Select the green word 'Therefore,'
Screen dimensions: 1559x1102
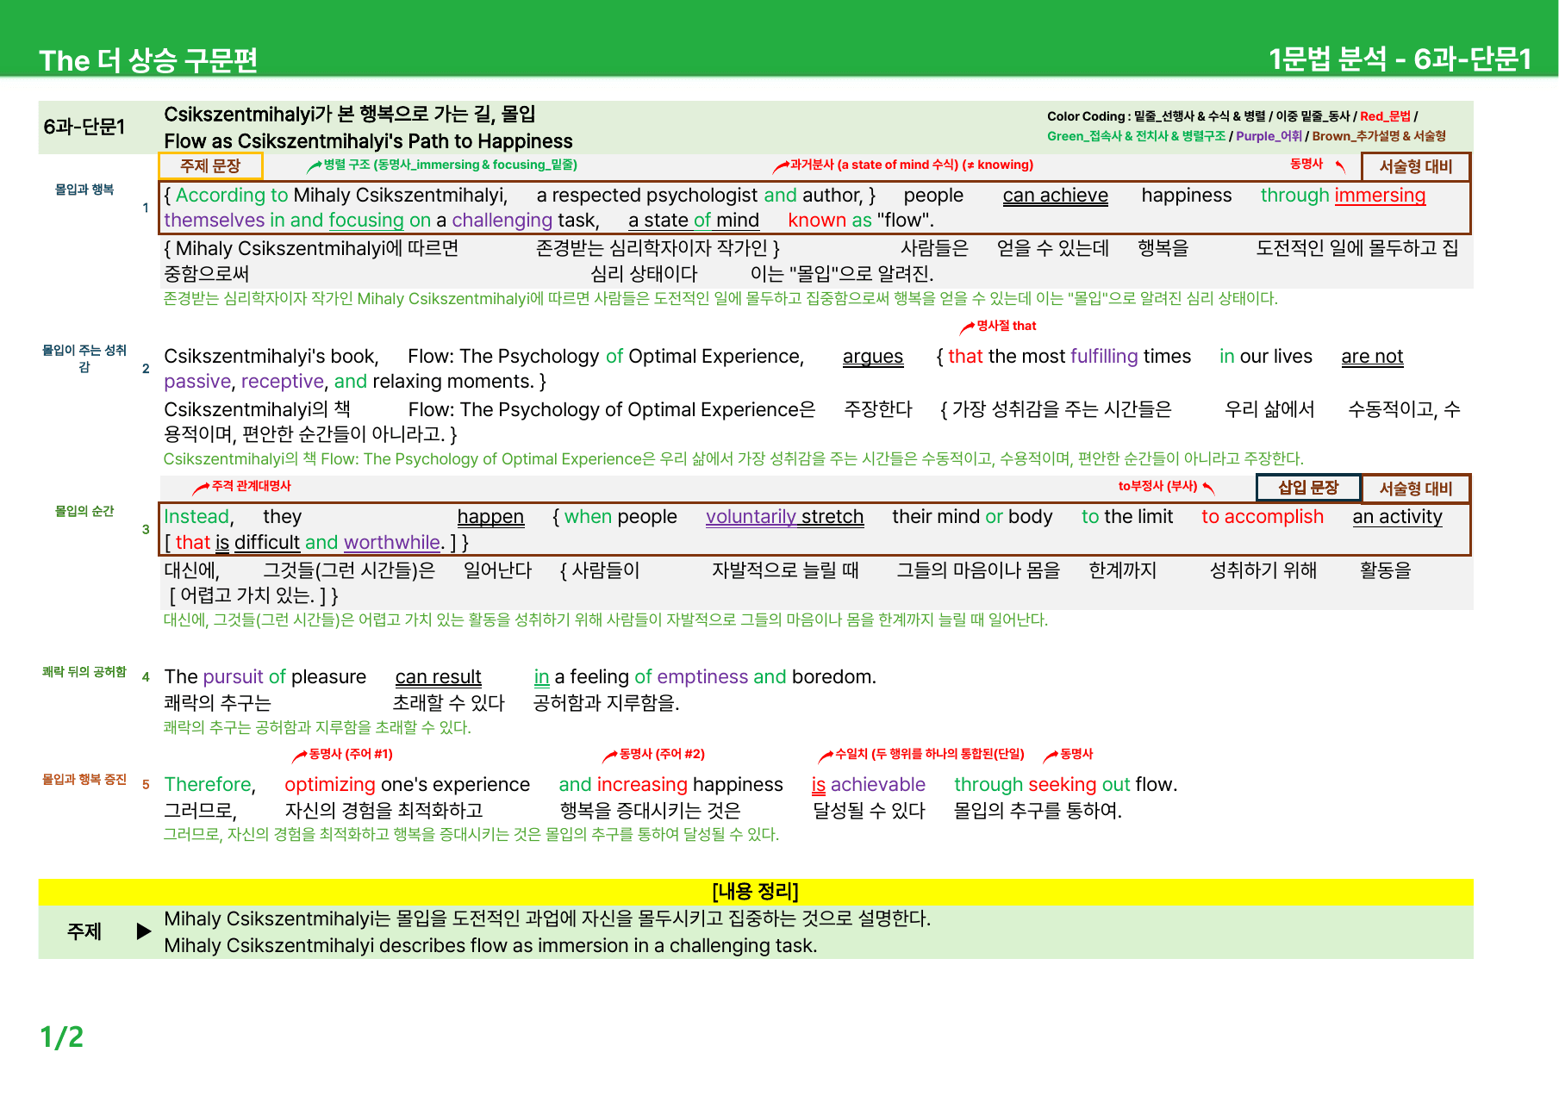(x=209, y=785)
